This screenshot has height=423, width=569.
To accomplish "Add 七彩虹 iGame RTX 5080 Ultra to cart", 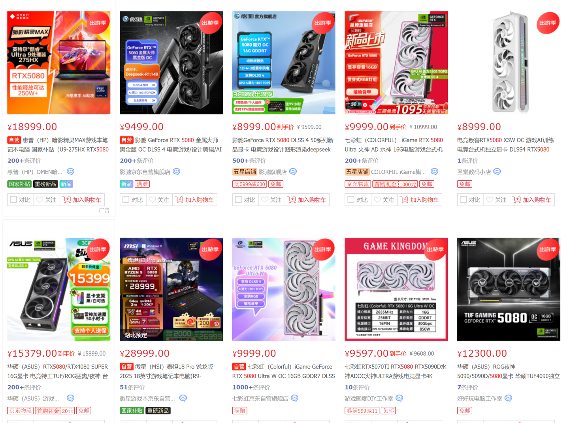I will pyautogui.click(x=419, y=200).
